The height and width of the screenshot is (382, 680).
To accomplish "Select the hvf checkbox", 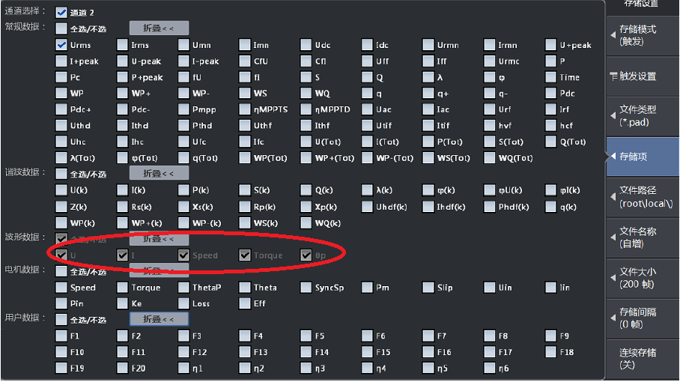I will point(490,125).
